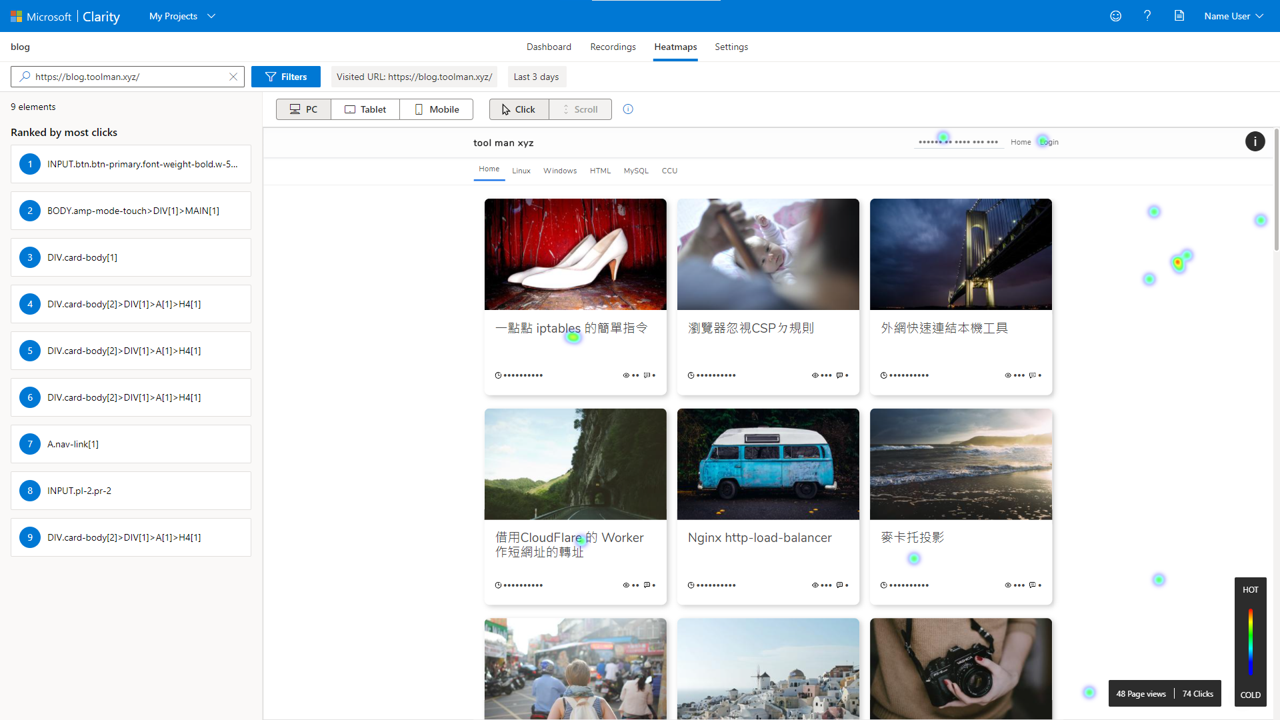Expand the My Projects dropdown
The image size is (1280, 720).
(x=182, y=16)
